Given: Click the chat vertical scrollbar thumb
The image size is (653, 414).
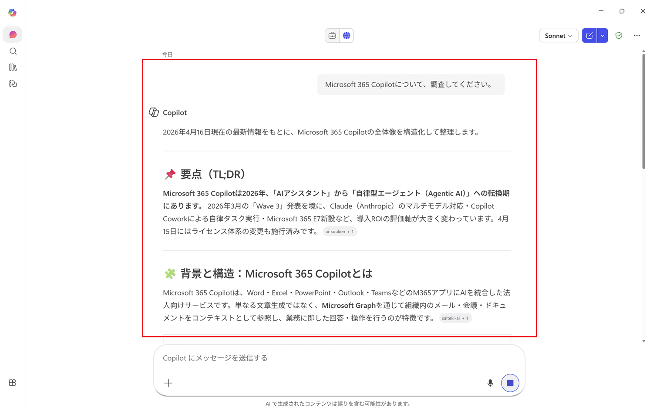Looking at the screenshot, I should [x=644, y=111].
